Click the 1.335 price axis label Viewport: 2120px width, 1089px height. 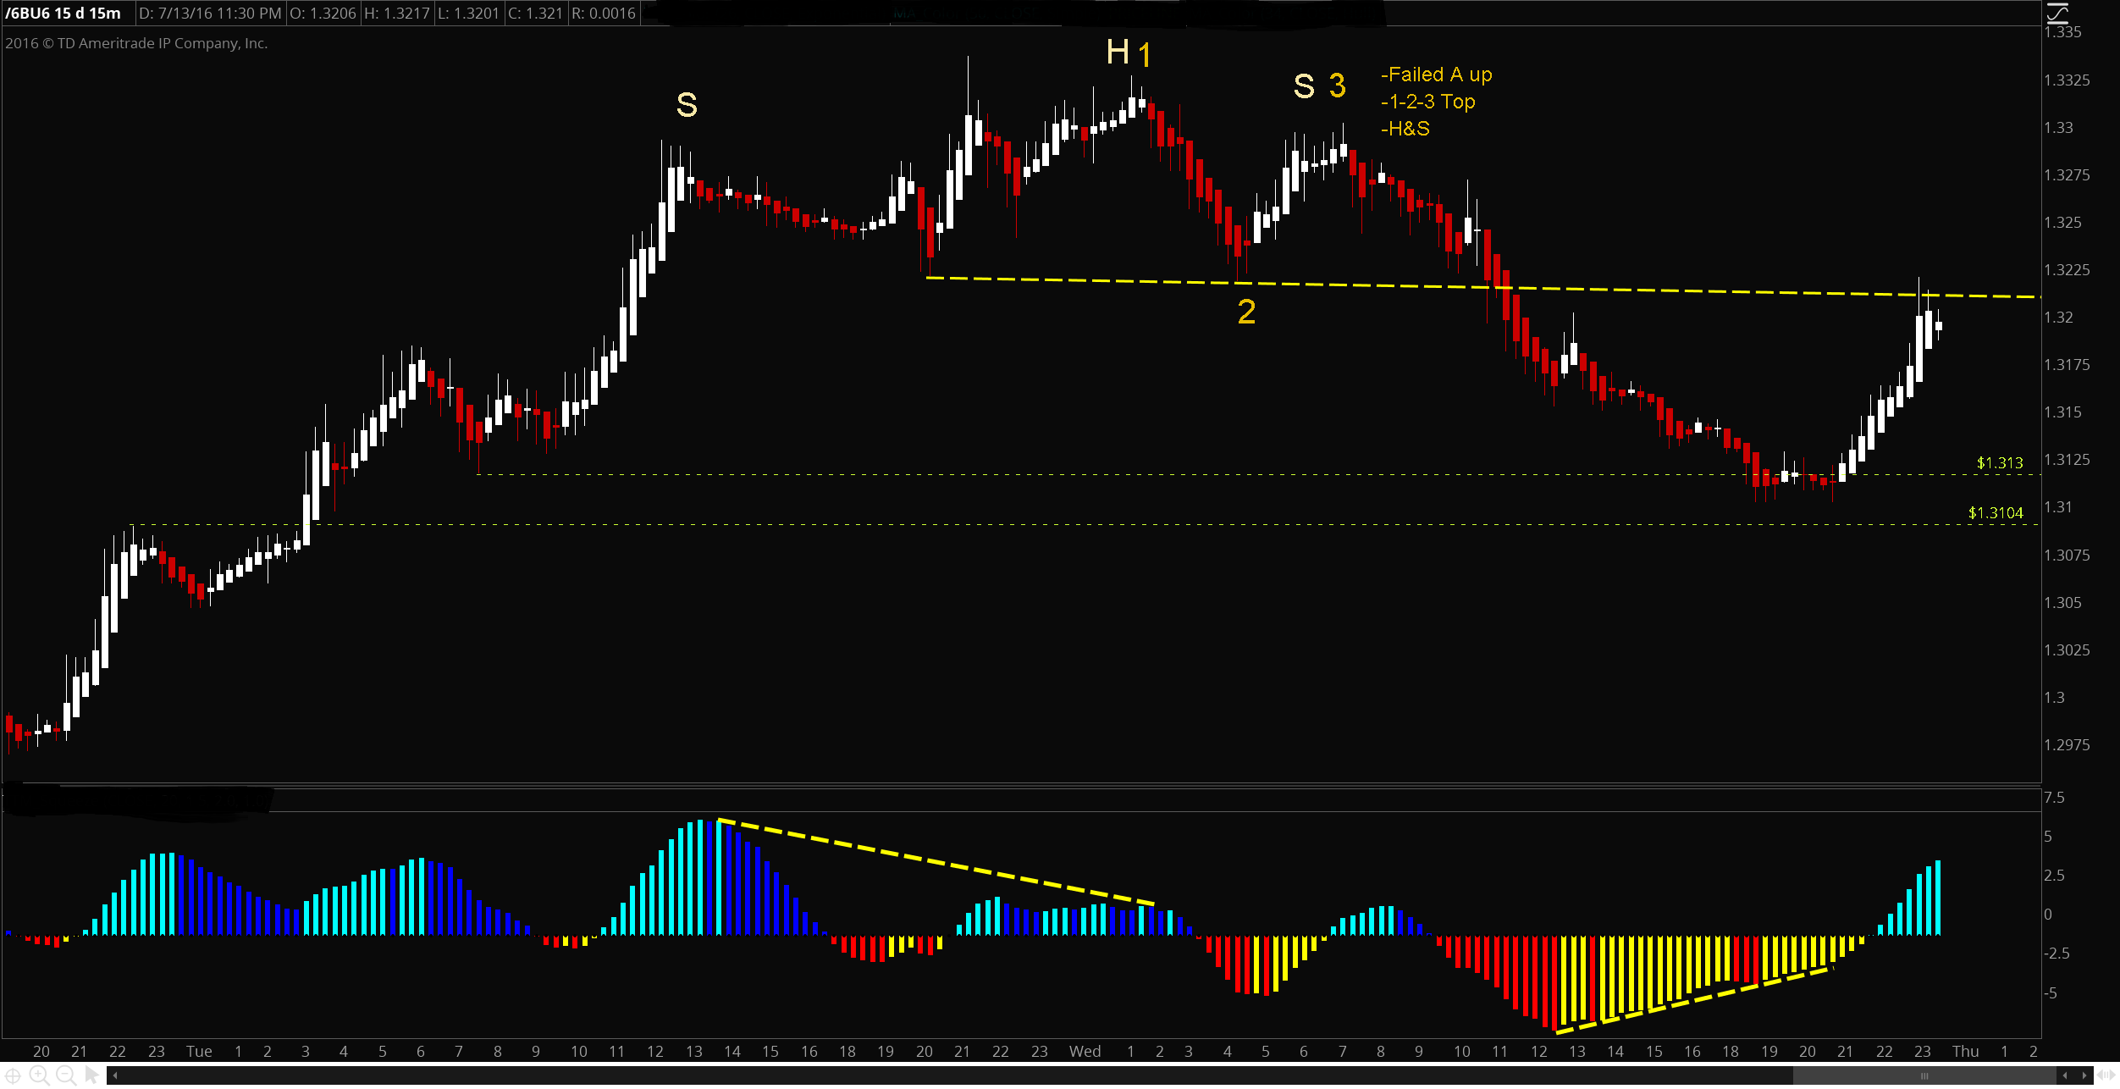pos(2062,32)
